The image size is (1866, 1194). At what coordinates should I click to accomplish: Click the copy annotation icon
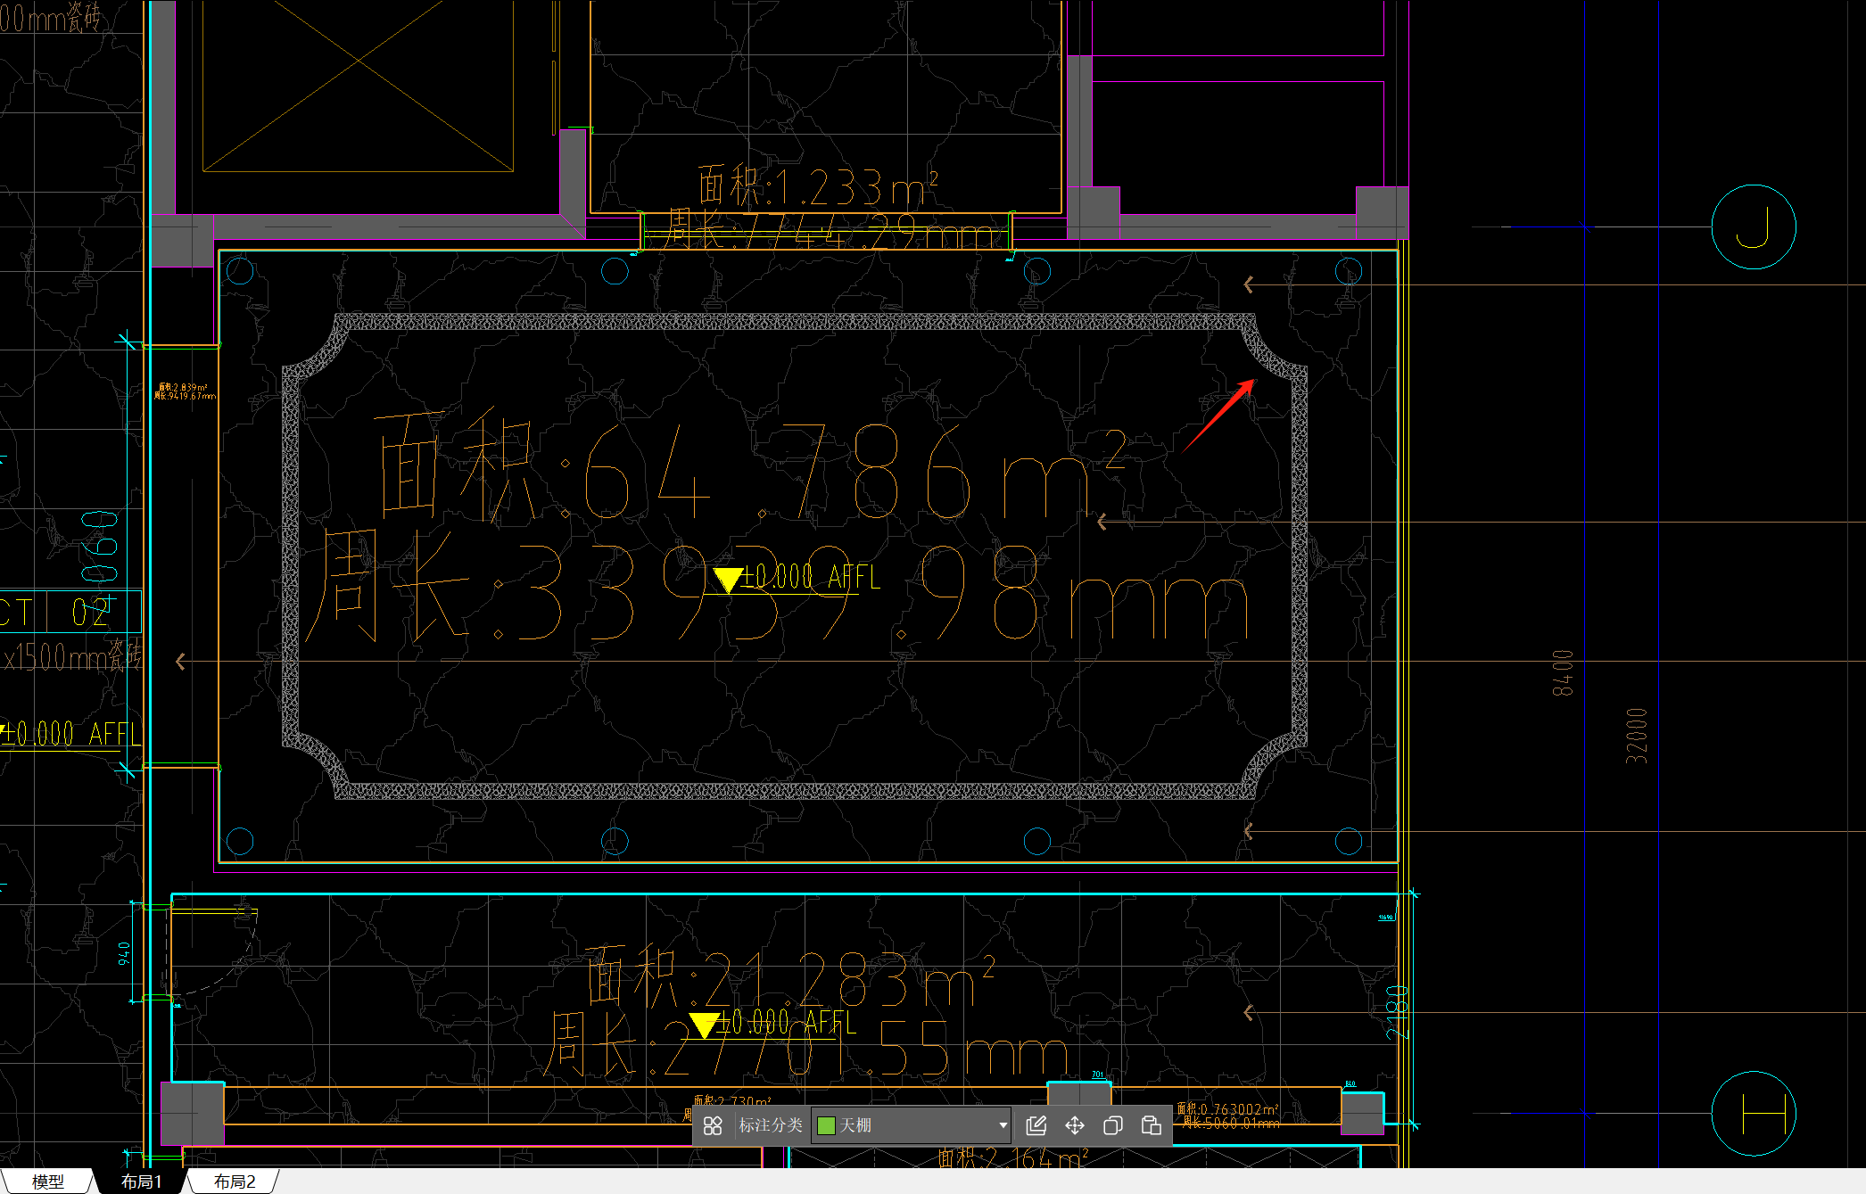pos(1112,1125)
